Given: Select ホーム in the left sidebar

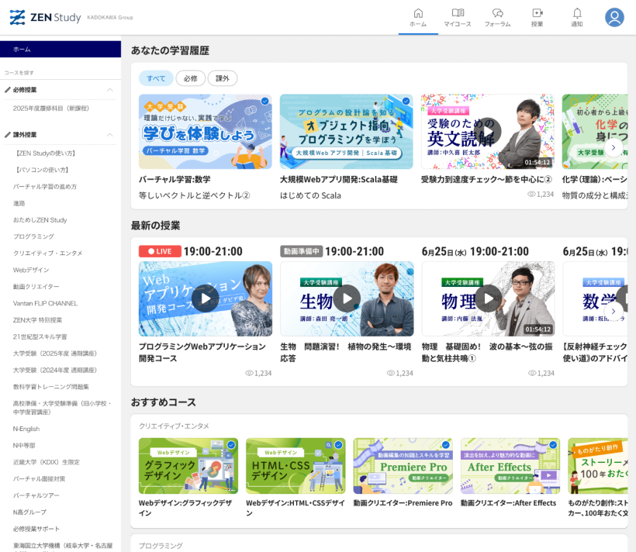Looking at the screenshot, I should [x=60, y=49].
